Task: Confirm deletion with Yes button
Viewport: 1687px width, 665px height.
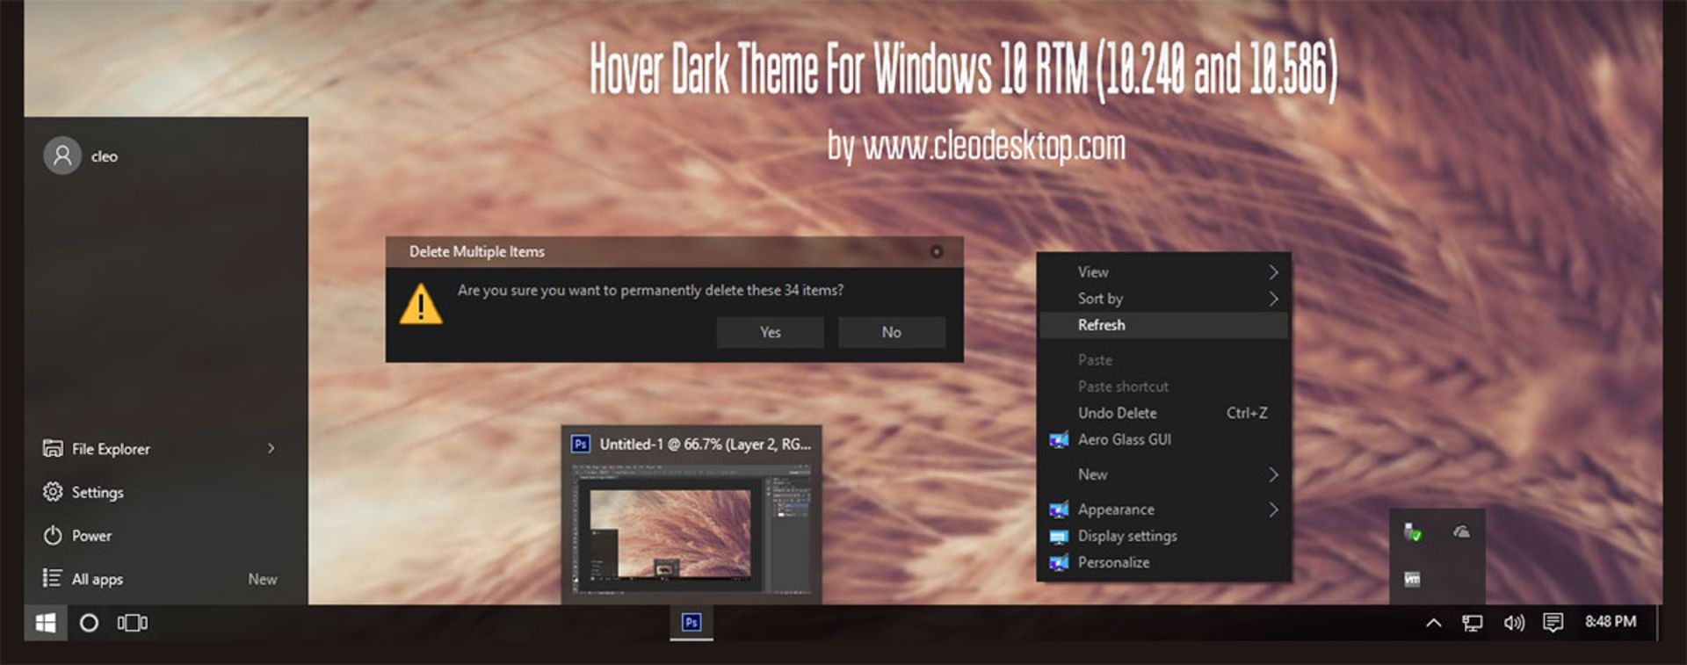Action: (x=770, y=332)
